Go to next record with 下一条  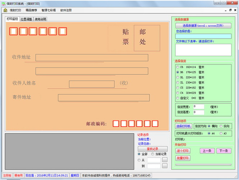(x=224, y=151)
